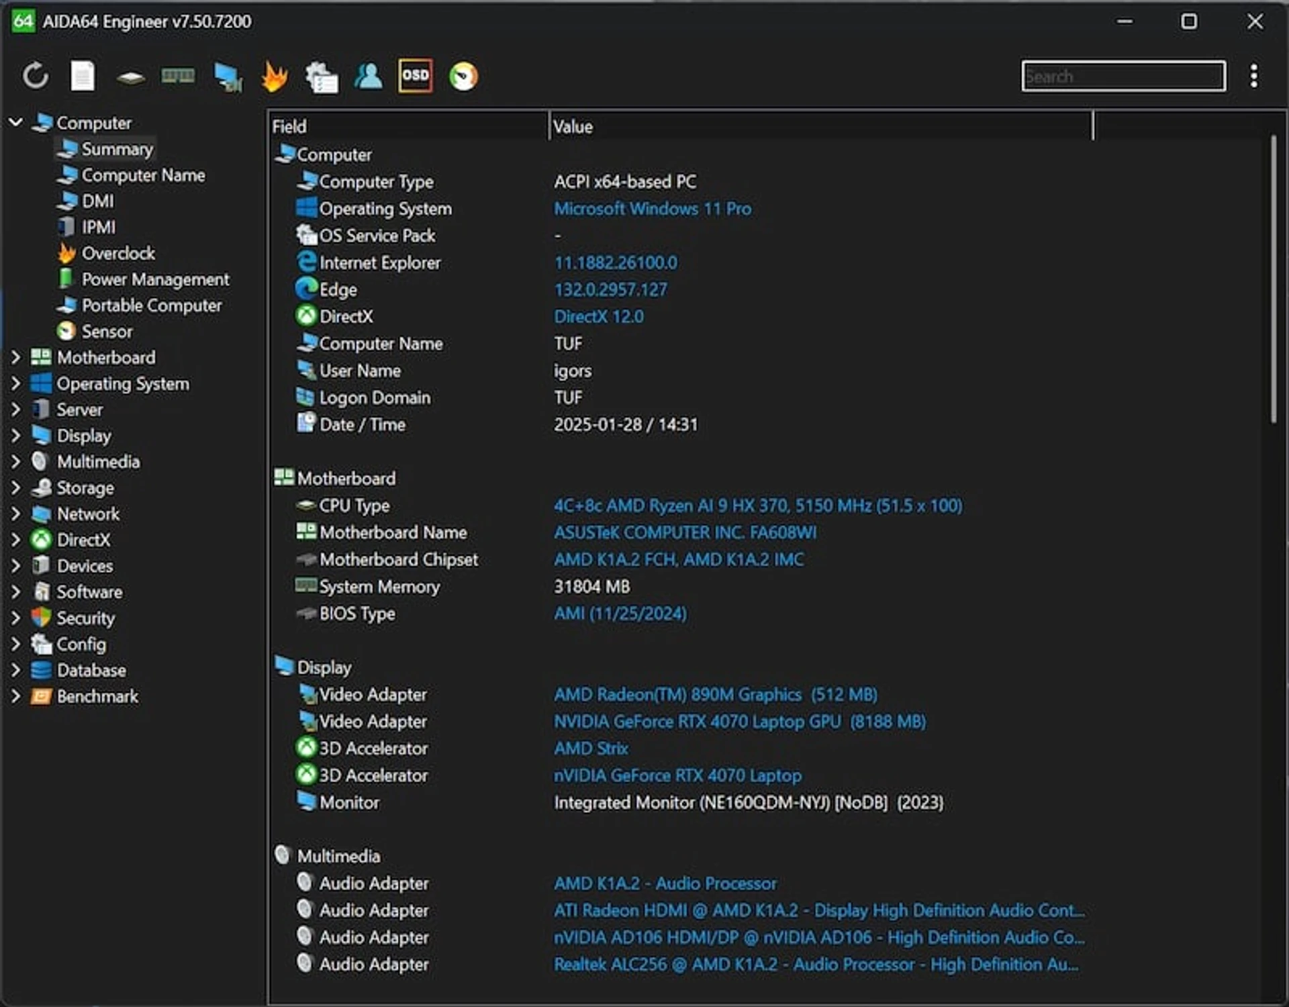Open the memory benchmark RAM icon

[178, 76]
